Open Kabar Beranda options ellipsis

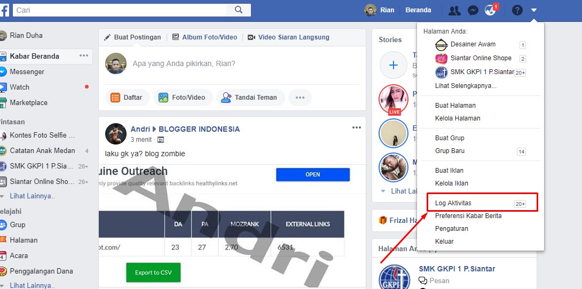tap(84, 56)
